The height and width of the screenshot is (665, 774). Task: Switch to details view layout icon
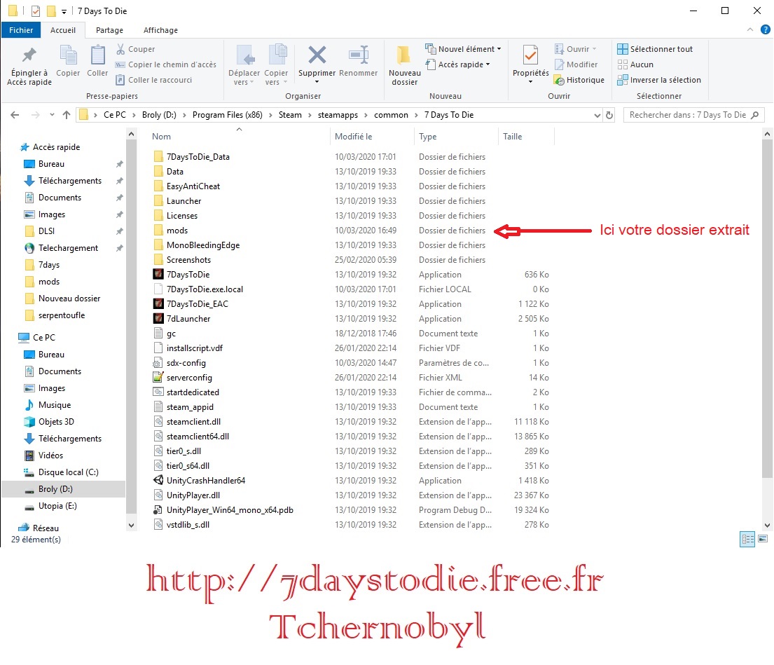click(x=747, y=539)
